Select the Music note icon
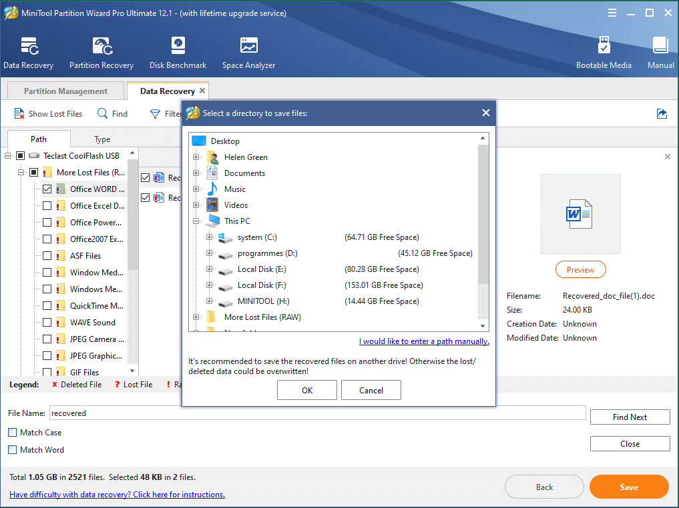The image size is (679, 508). pos(212,189)
